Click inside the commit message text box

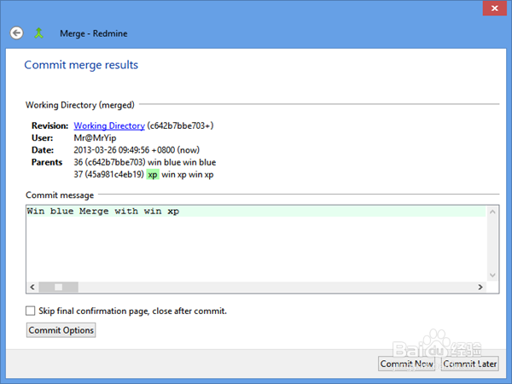tap(256, 244)
